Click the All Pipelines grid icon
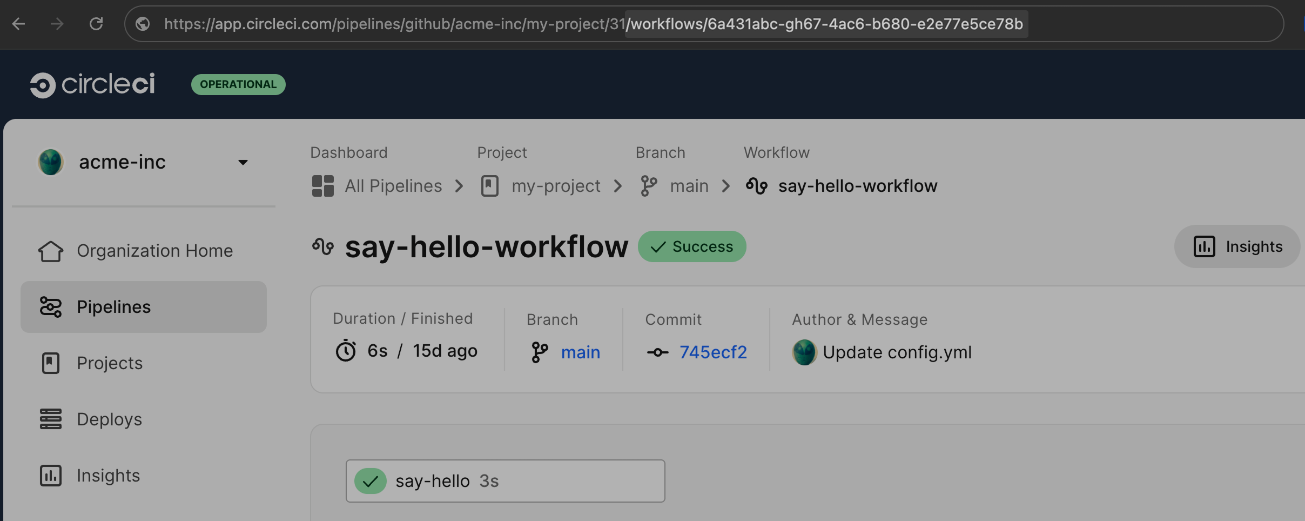Image resolution: width=1305 pixels, height=521 pixels. coord(323,186)
